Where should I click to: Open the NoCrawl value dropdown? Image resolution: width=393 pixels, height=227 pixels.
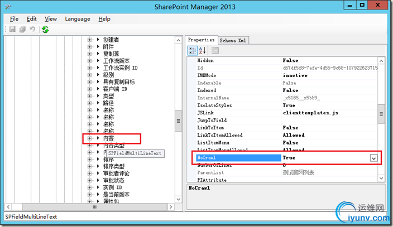373,158
